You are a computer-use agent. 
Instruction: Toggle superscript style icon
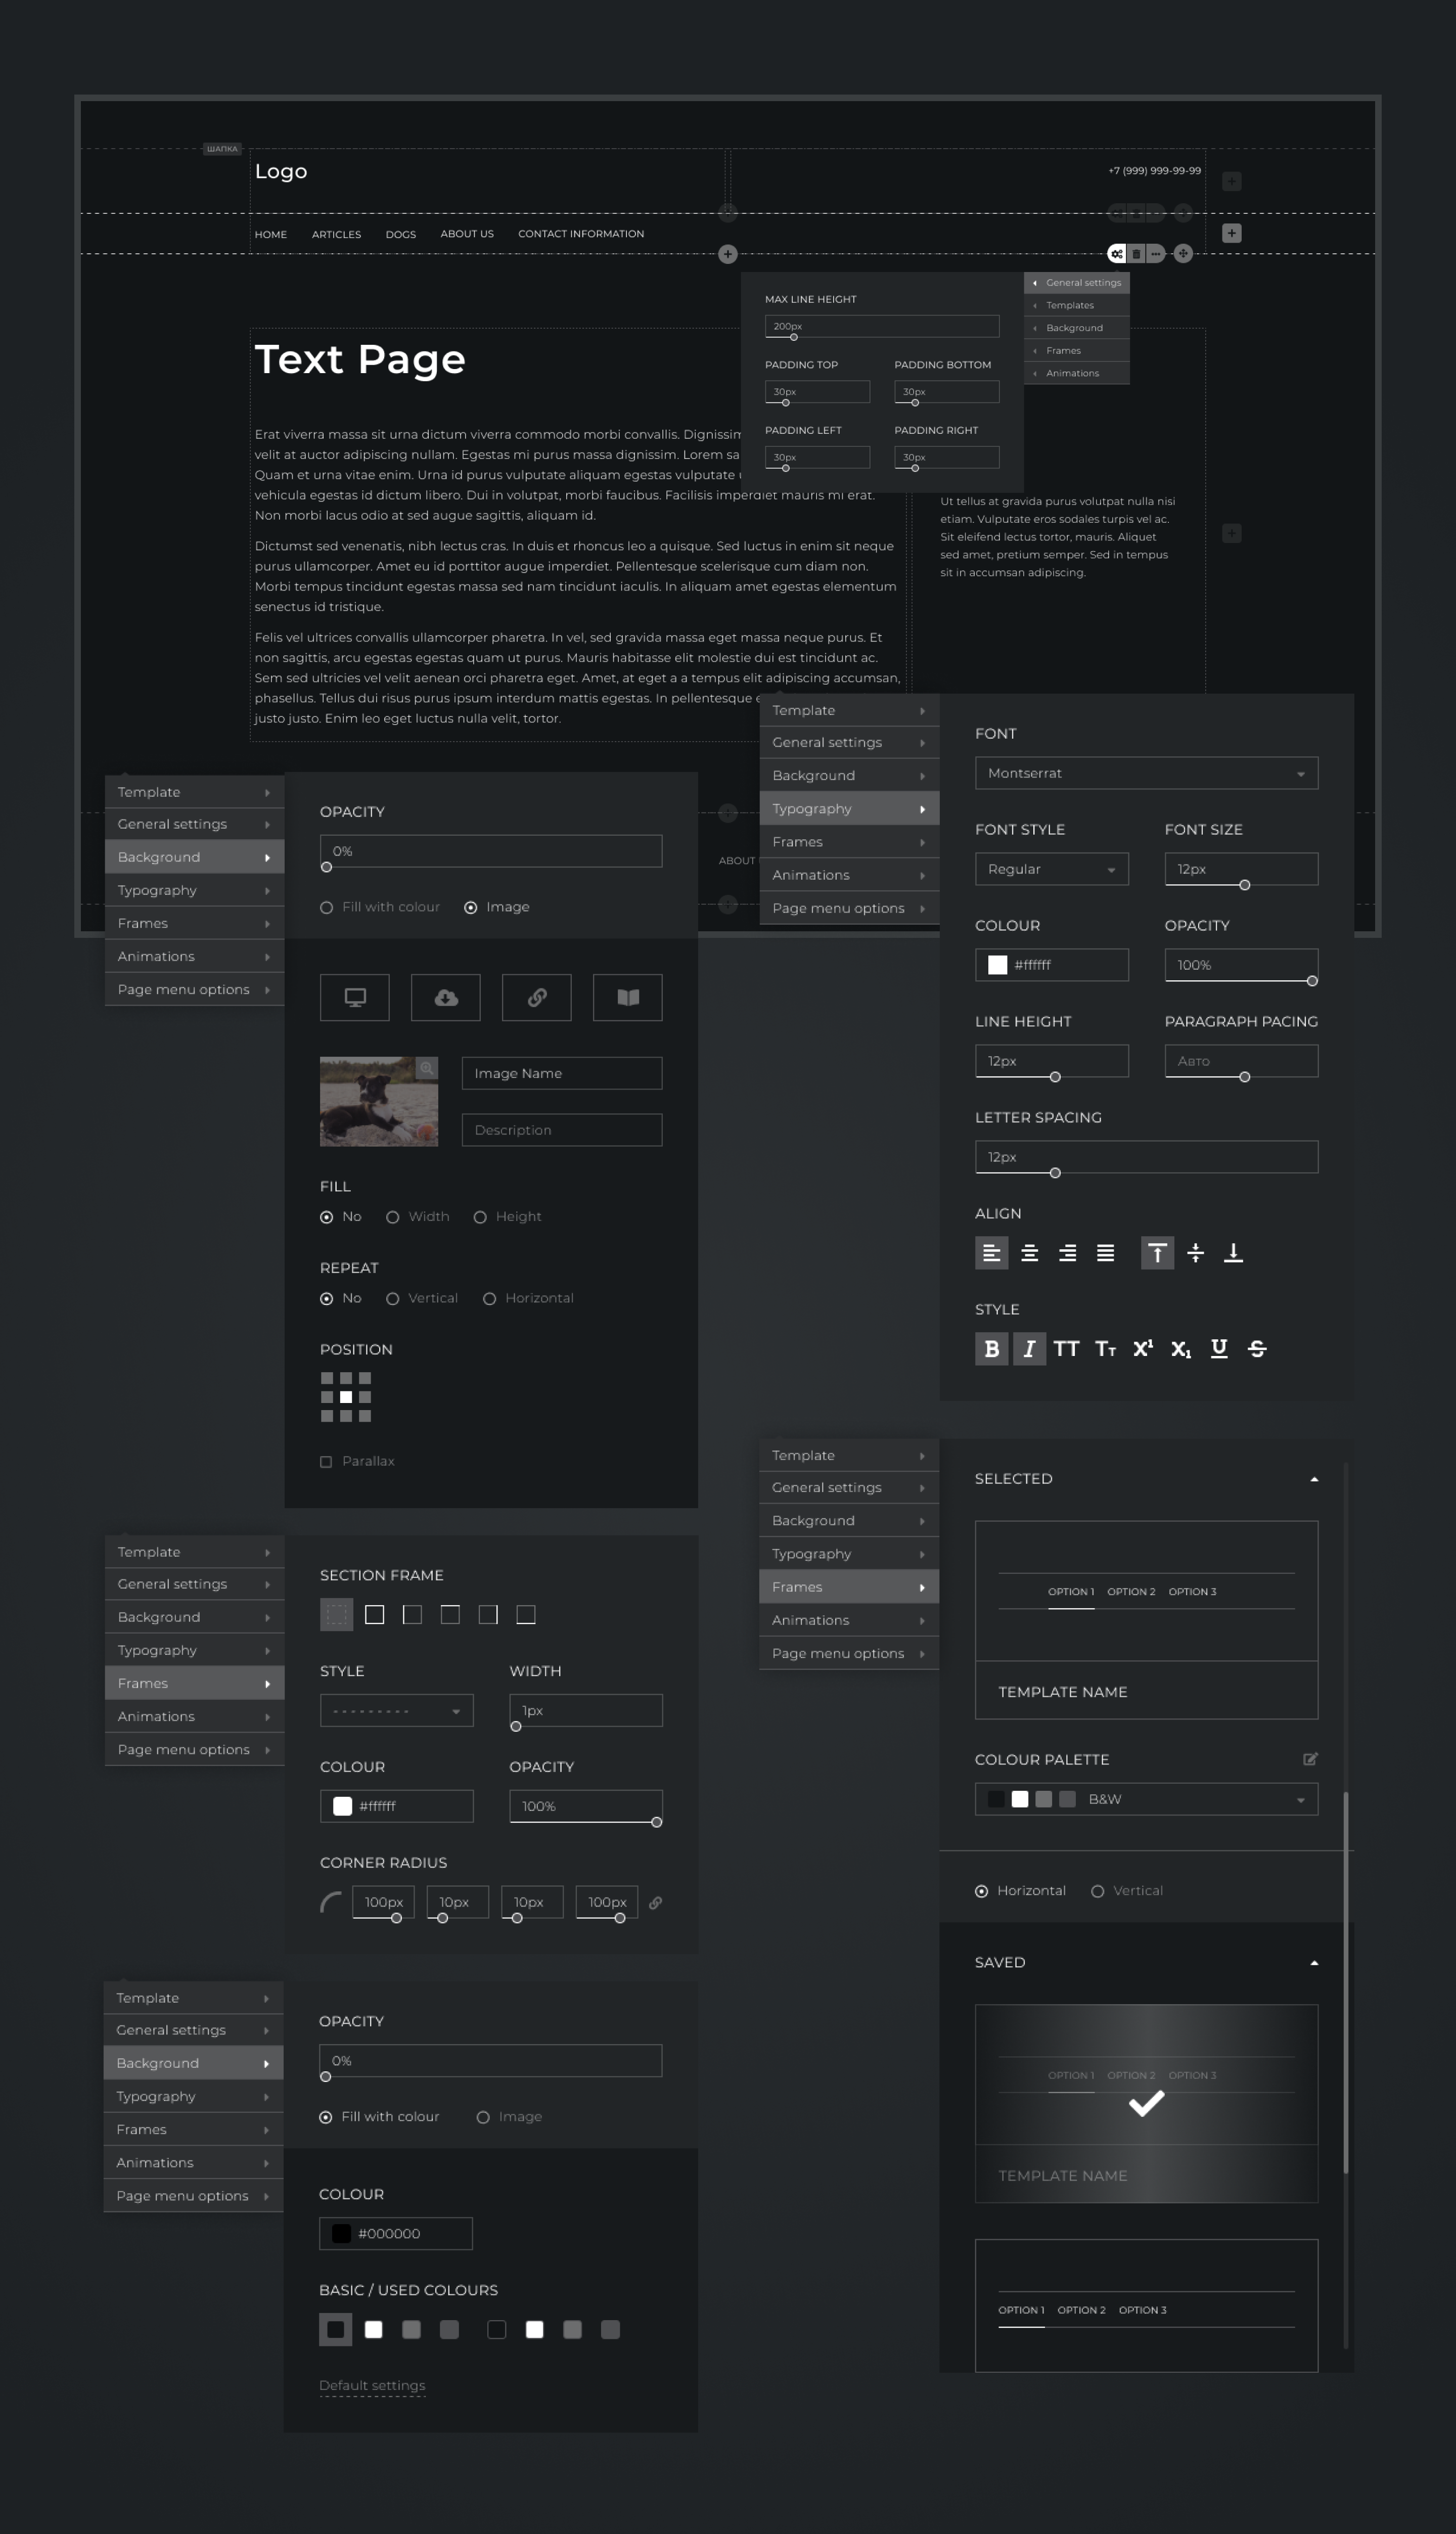[1143, 1348]
